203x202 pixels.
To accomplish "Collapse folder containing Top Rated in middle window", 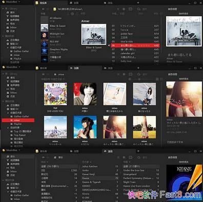I will click(8, 128).
